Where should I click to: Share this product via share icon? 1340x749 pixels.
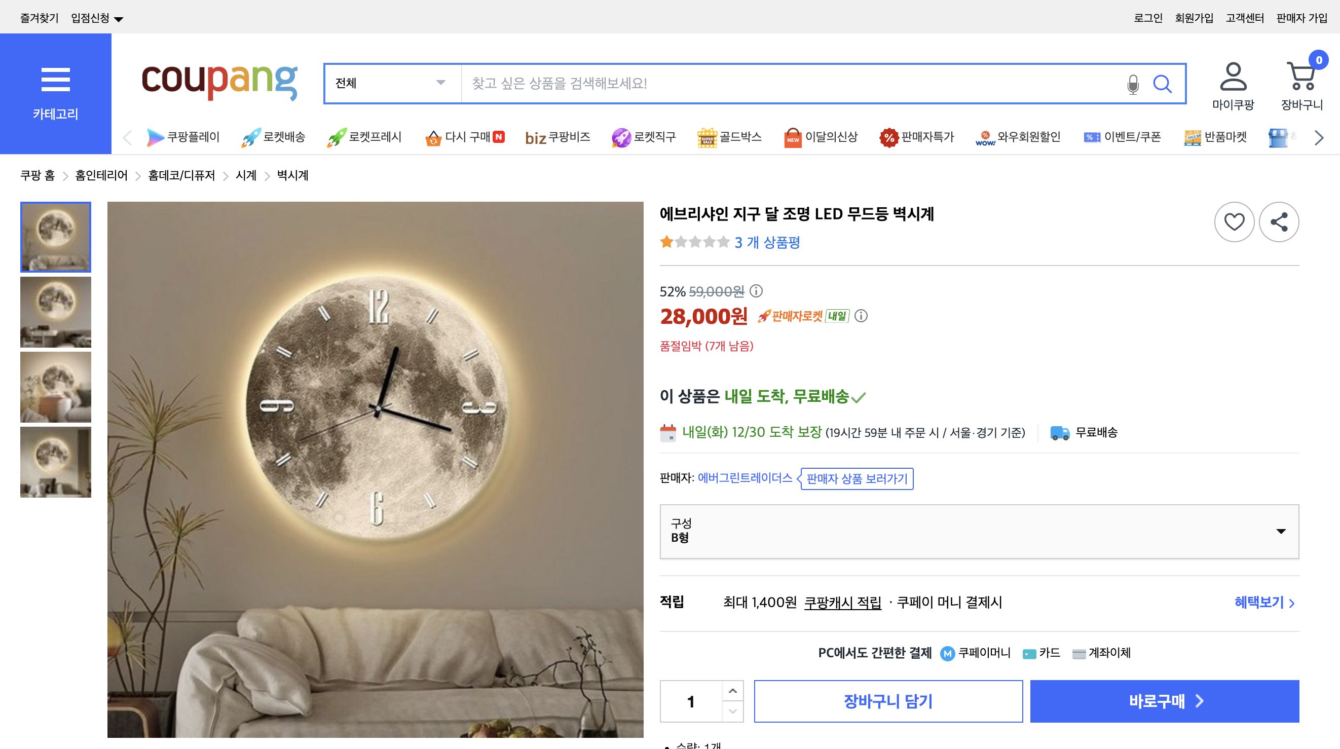[x=1279, y=221]
